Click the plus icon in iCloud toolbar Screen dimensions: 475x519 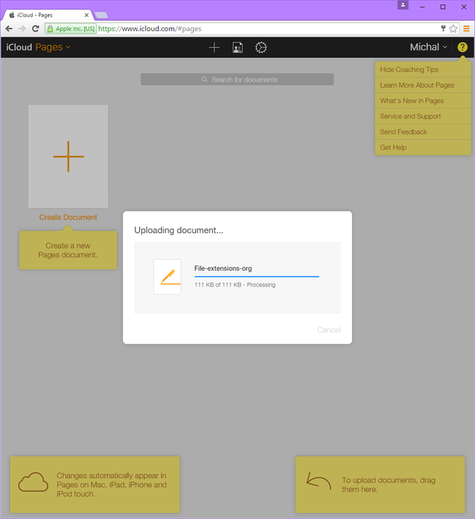214,47
